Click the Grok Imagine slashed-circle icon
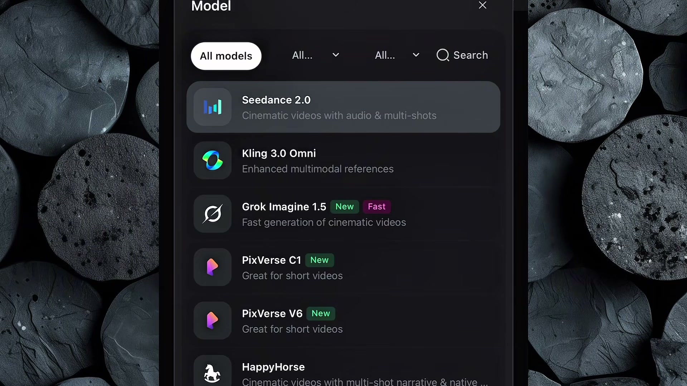This screenshot has width=687, height=386. (x=213, y=214)
